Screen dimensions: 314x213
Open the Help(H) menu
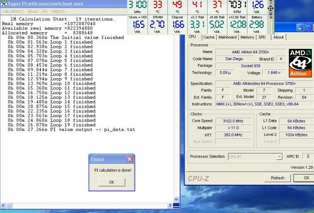pyautogui.click(x=58, y=11)
